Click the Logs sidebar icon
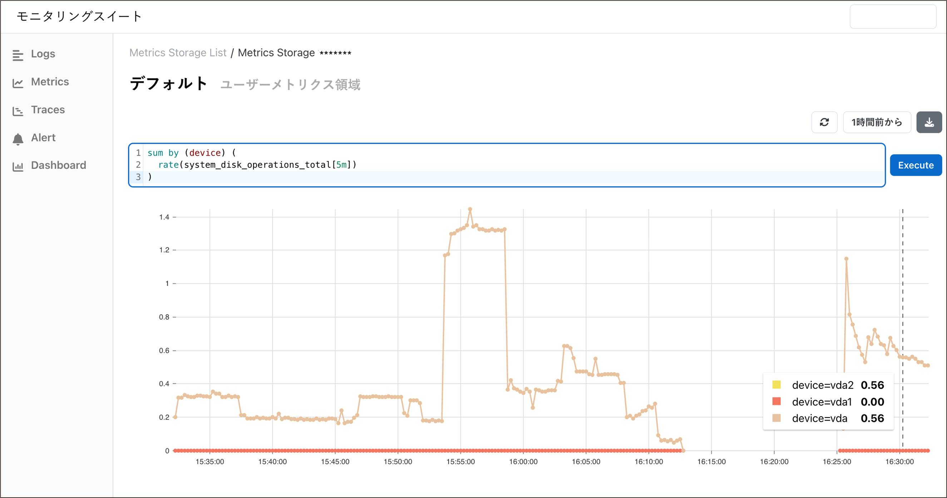 [18, 55]
